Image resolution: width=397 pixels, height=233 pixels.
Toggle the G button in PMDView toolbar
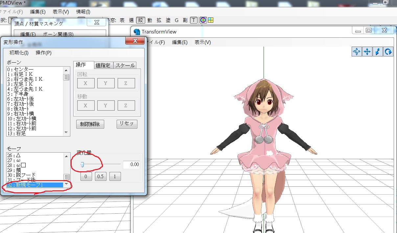(176, 20)
